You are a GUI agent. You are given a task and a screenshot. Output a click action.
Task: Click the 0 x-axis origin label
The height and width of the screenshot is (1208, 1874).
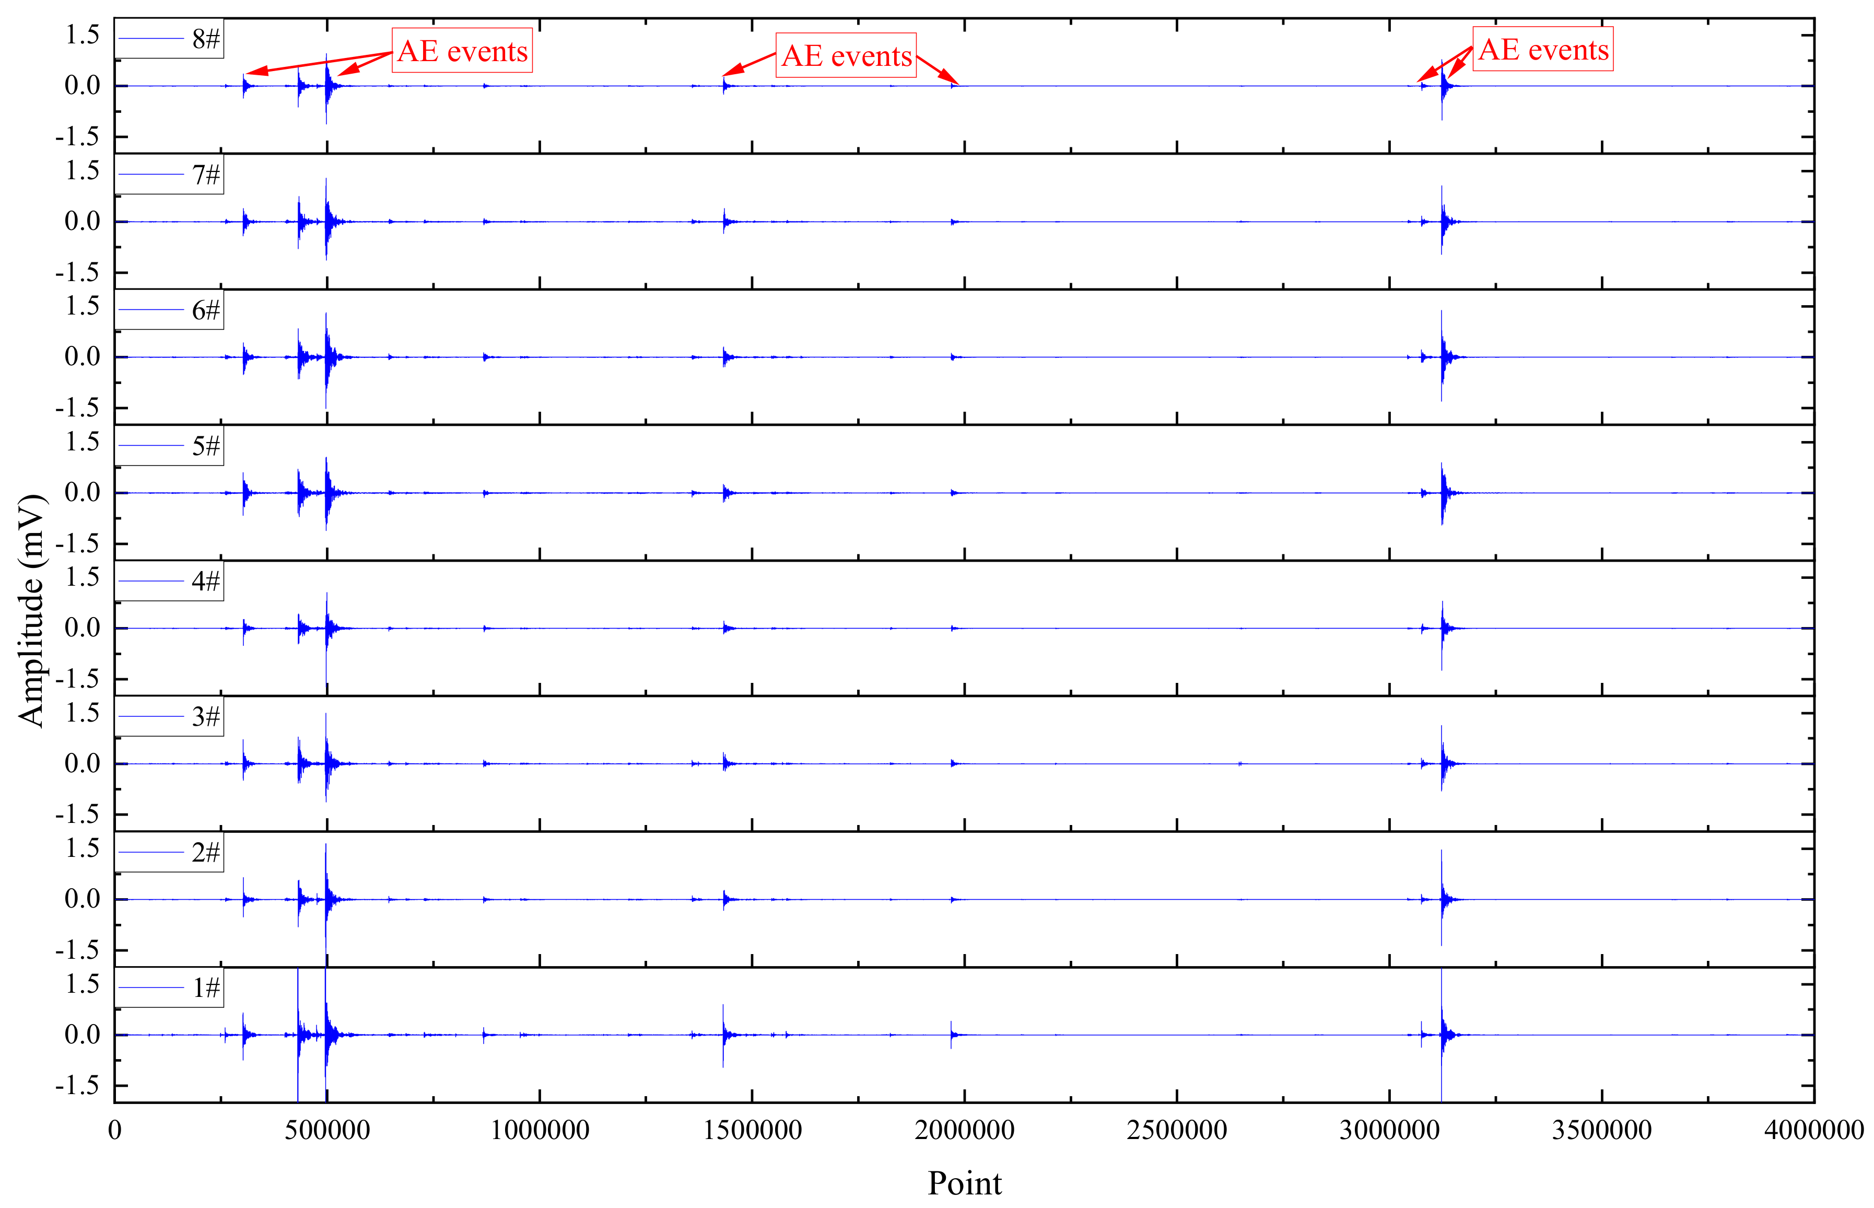(114, 1130)
